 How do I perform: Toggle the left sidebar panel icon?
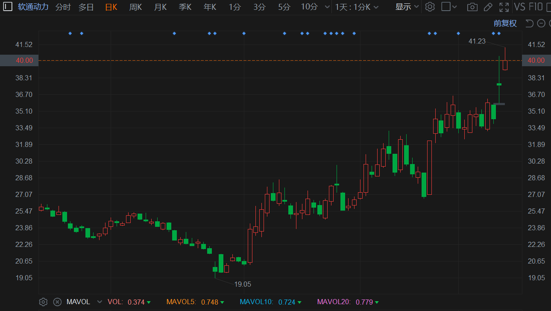click(8, 7)
